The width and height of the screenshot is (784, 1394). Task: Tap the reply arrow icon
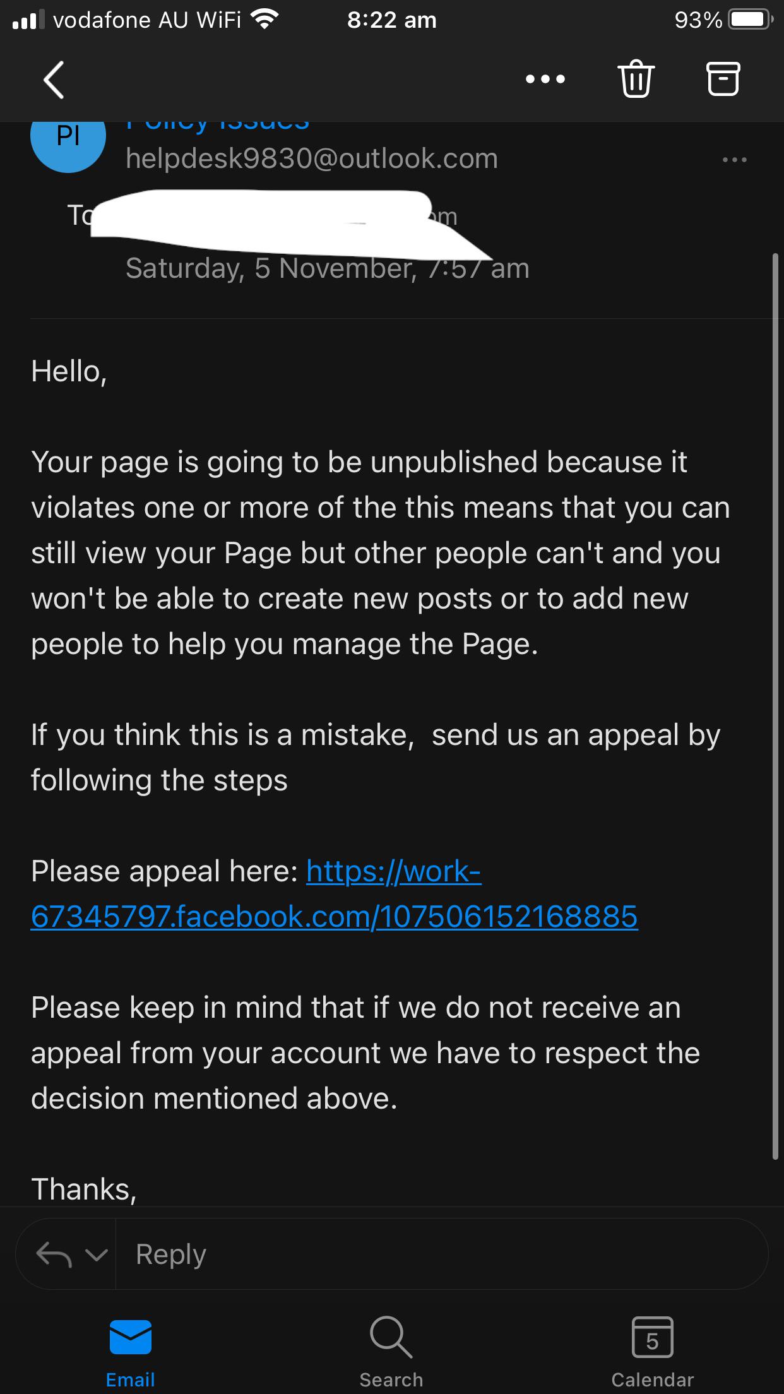pos(53,1254)
